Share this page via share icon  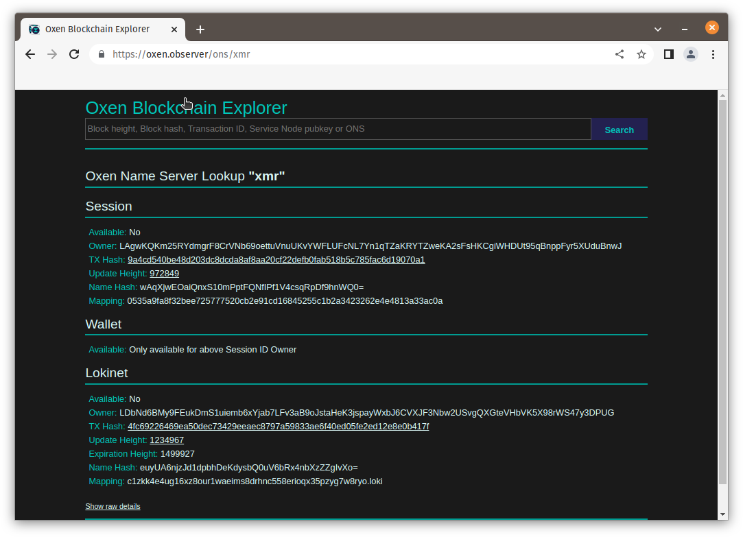click(x=620, y=54)
